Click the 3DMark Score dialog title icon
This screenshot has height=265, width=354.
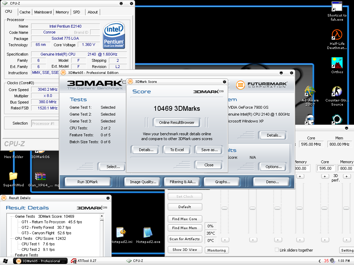click(x=130, y=81)
